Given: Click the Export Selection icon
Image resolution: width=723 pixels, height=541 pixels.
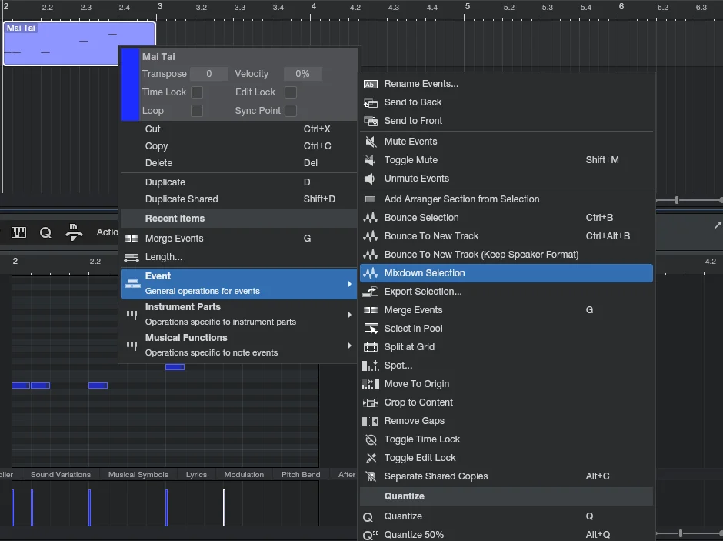Looking at the screenshot, I should point(370,292).
